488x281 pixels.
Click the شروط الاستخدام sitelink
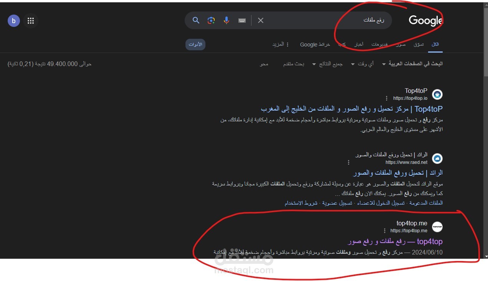click(x=301, y=203)
